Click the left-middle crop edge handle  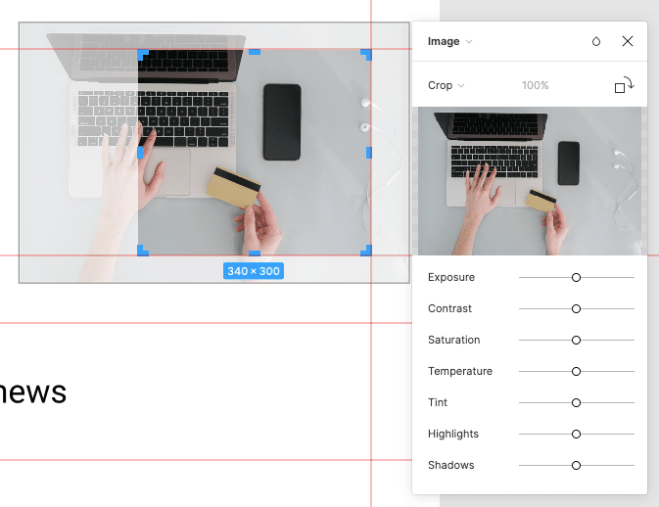point(140,153)
